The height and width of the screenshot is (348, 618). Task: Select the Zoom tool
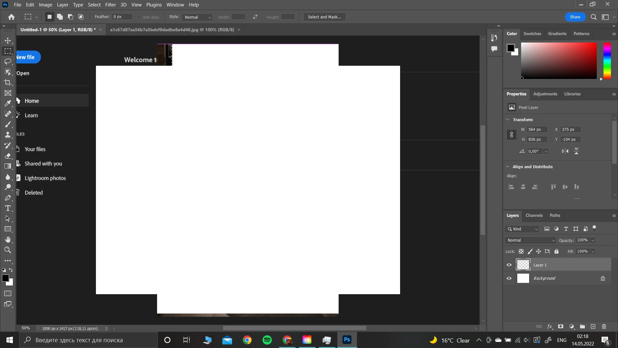[x=8, y=250]
